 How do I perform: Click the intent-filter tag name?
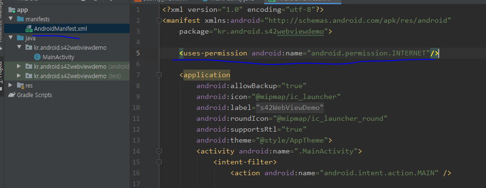tap(245, 162)
